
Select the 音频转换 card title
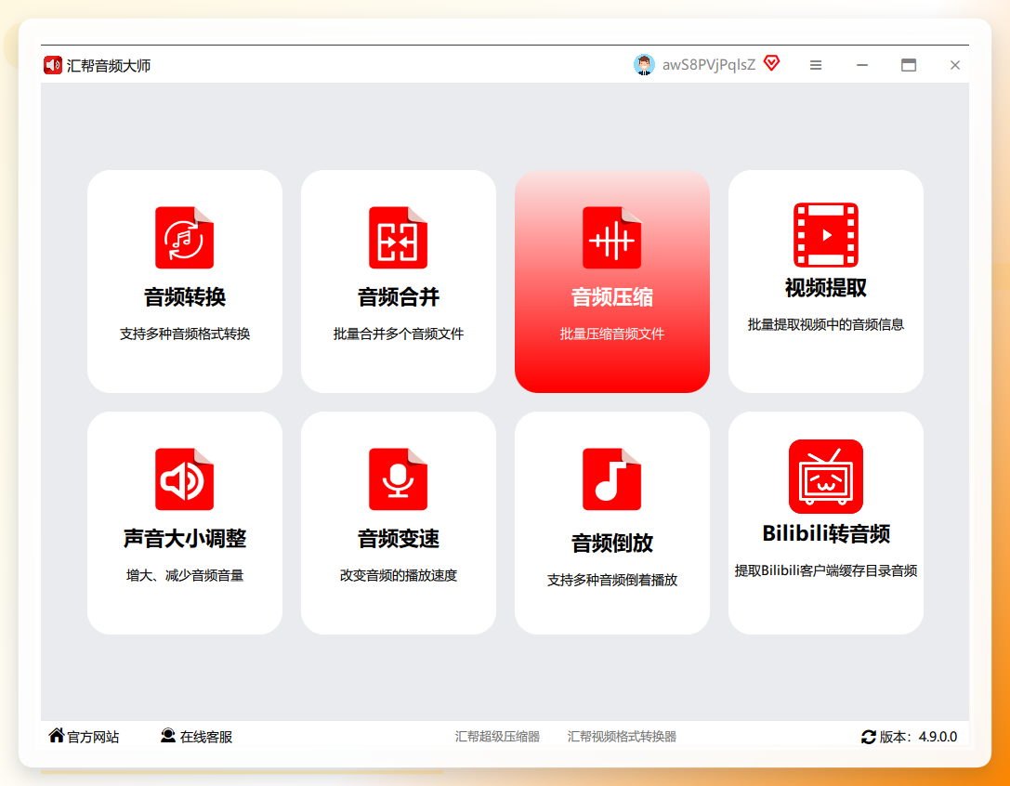[185, 297]
